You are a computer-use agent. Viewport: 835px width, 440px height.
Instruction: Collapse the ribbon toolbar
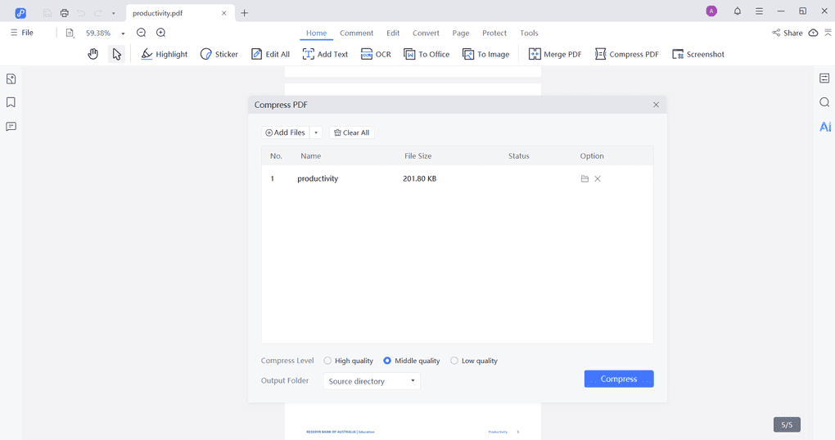click(x=828, y=33)
